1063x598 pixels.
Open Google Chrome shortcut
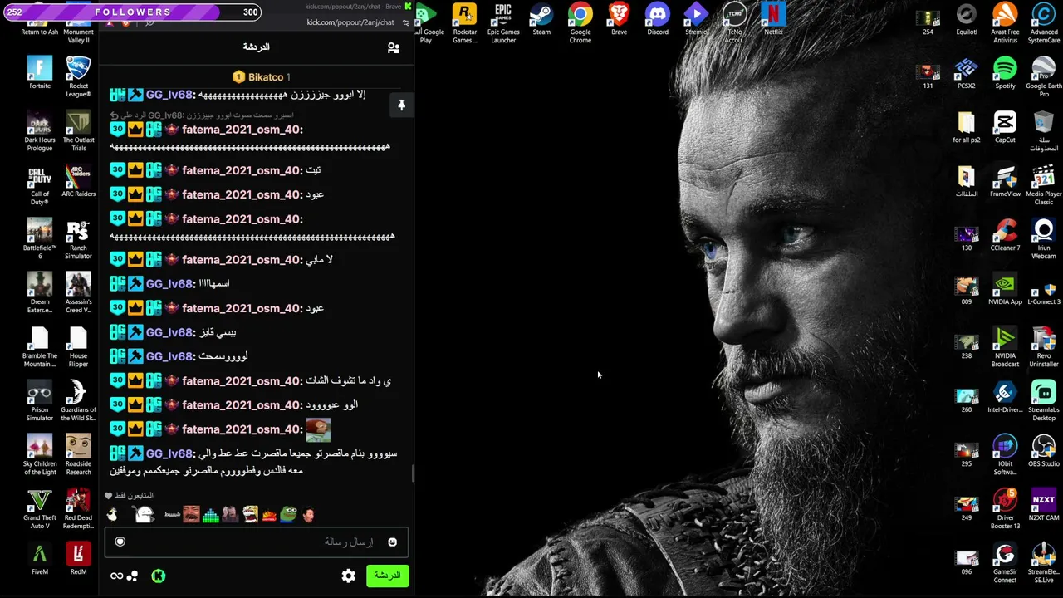coord(580,23)
